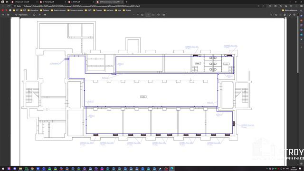The width and height of the screenshot is (304, 171).
Task: Enter PDF full screen mode
Action: point(290,15)
